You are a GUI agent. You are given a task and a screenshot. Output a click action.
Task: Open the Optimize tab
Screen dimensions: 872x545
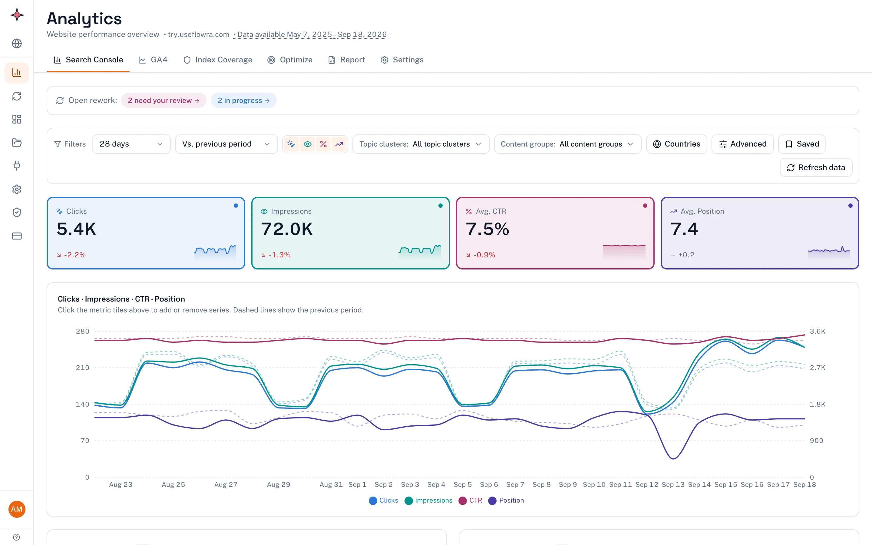coord(290,60)
